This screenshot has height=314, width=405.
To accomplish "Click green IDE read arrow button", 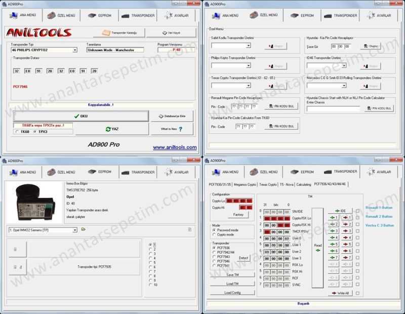I will click(340, 211).
